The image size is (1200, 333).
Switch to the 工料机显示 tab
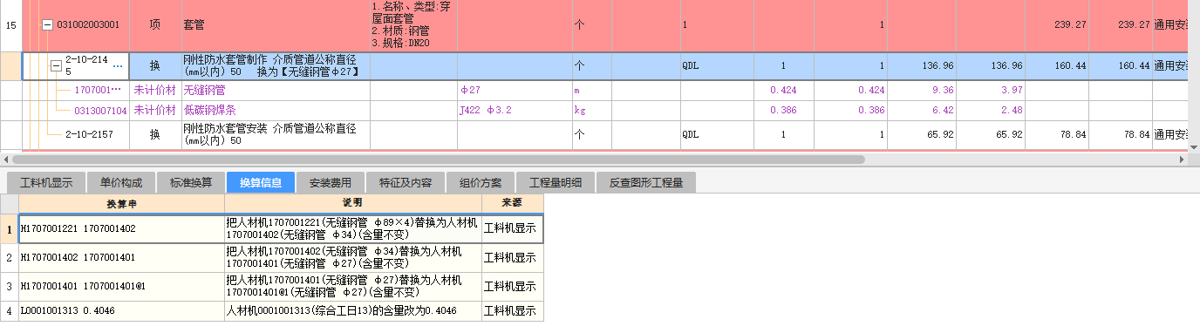[46, 183]
